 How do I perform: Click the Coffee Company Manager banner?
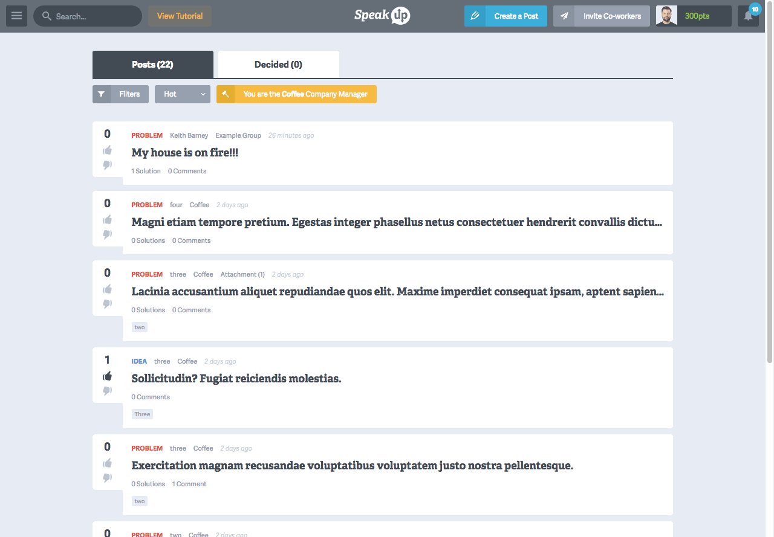[296, 94]
